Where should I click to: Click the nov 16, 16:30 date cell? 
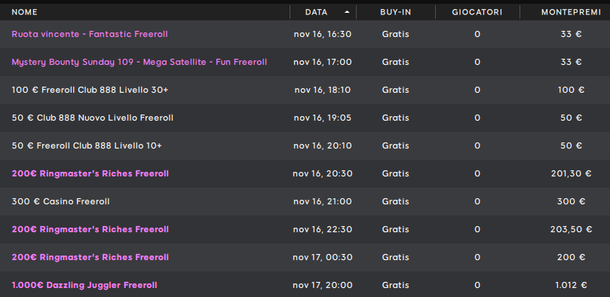[x=323, y=34]
